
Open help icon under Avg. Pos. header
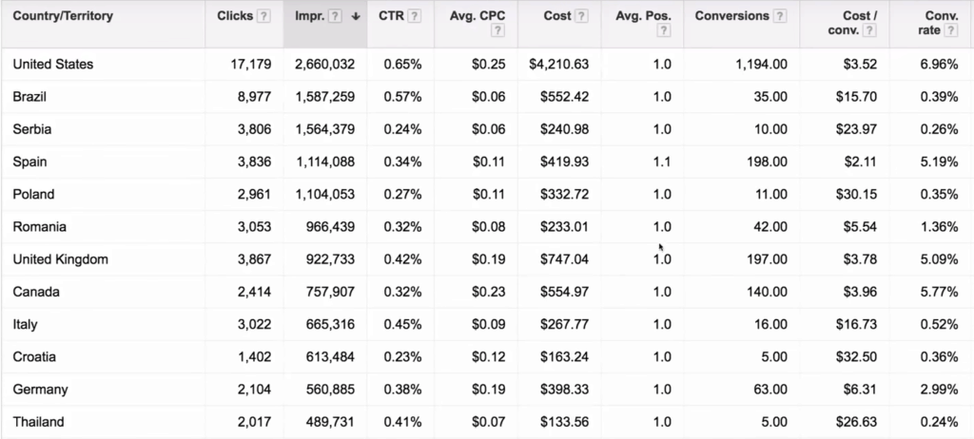(x=664, y=30)
